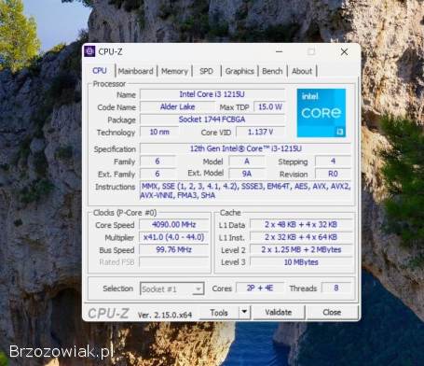Viewport: 424px width, 366px height.
Task: Click the Code Name value Alder Lake
Action: pyautogui.click(x=177, y=107)
